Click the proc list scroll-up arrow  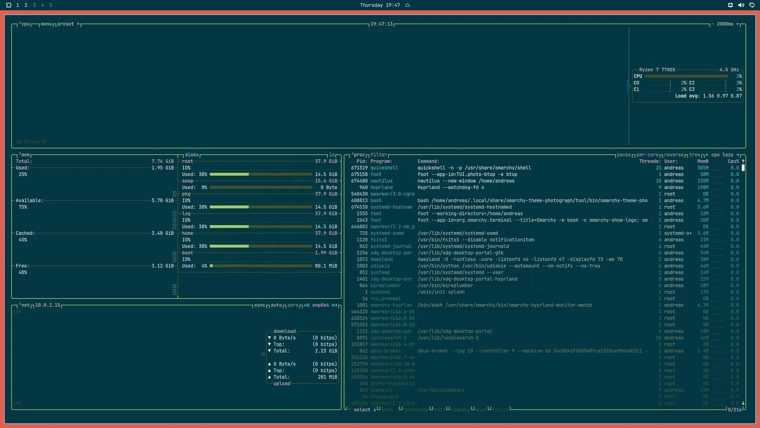(x=743, y=161)
